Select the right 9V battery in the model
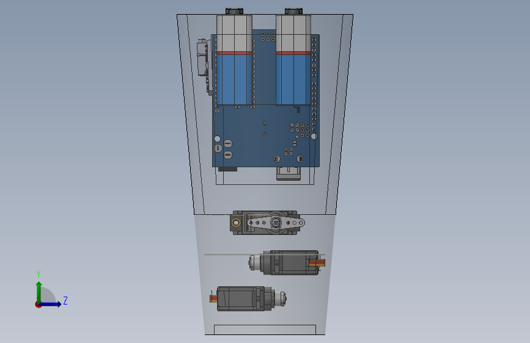 [293, 60]
